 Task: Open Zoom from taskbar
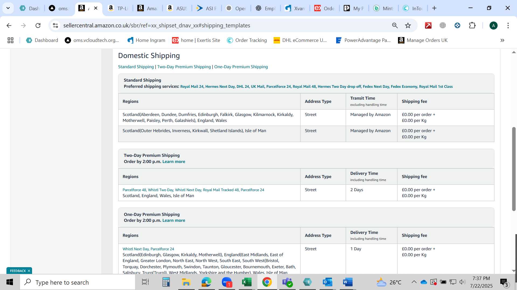click(x=227, y=282)
